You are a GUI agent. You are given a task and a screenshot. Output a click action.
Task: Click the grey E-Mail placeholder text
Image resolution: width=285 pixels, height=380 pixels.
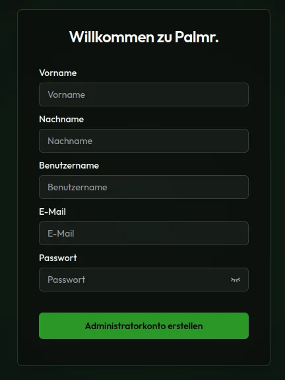click(61, 233)
